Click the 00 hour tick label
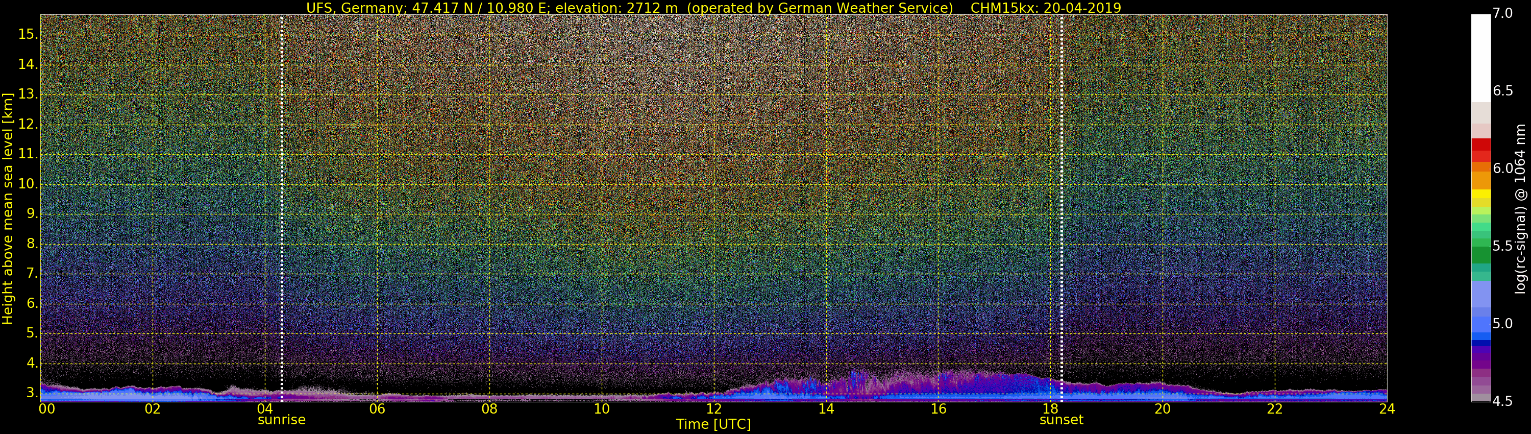Image resolution: width=1531 pixels, height=434 pixels. click(x=47, y=408)
